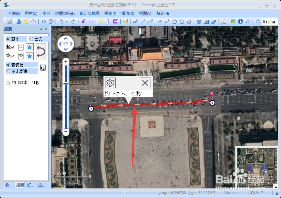Undo the last action

click(x=61, y=22)
